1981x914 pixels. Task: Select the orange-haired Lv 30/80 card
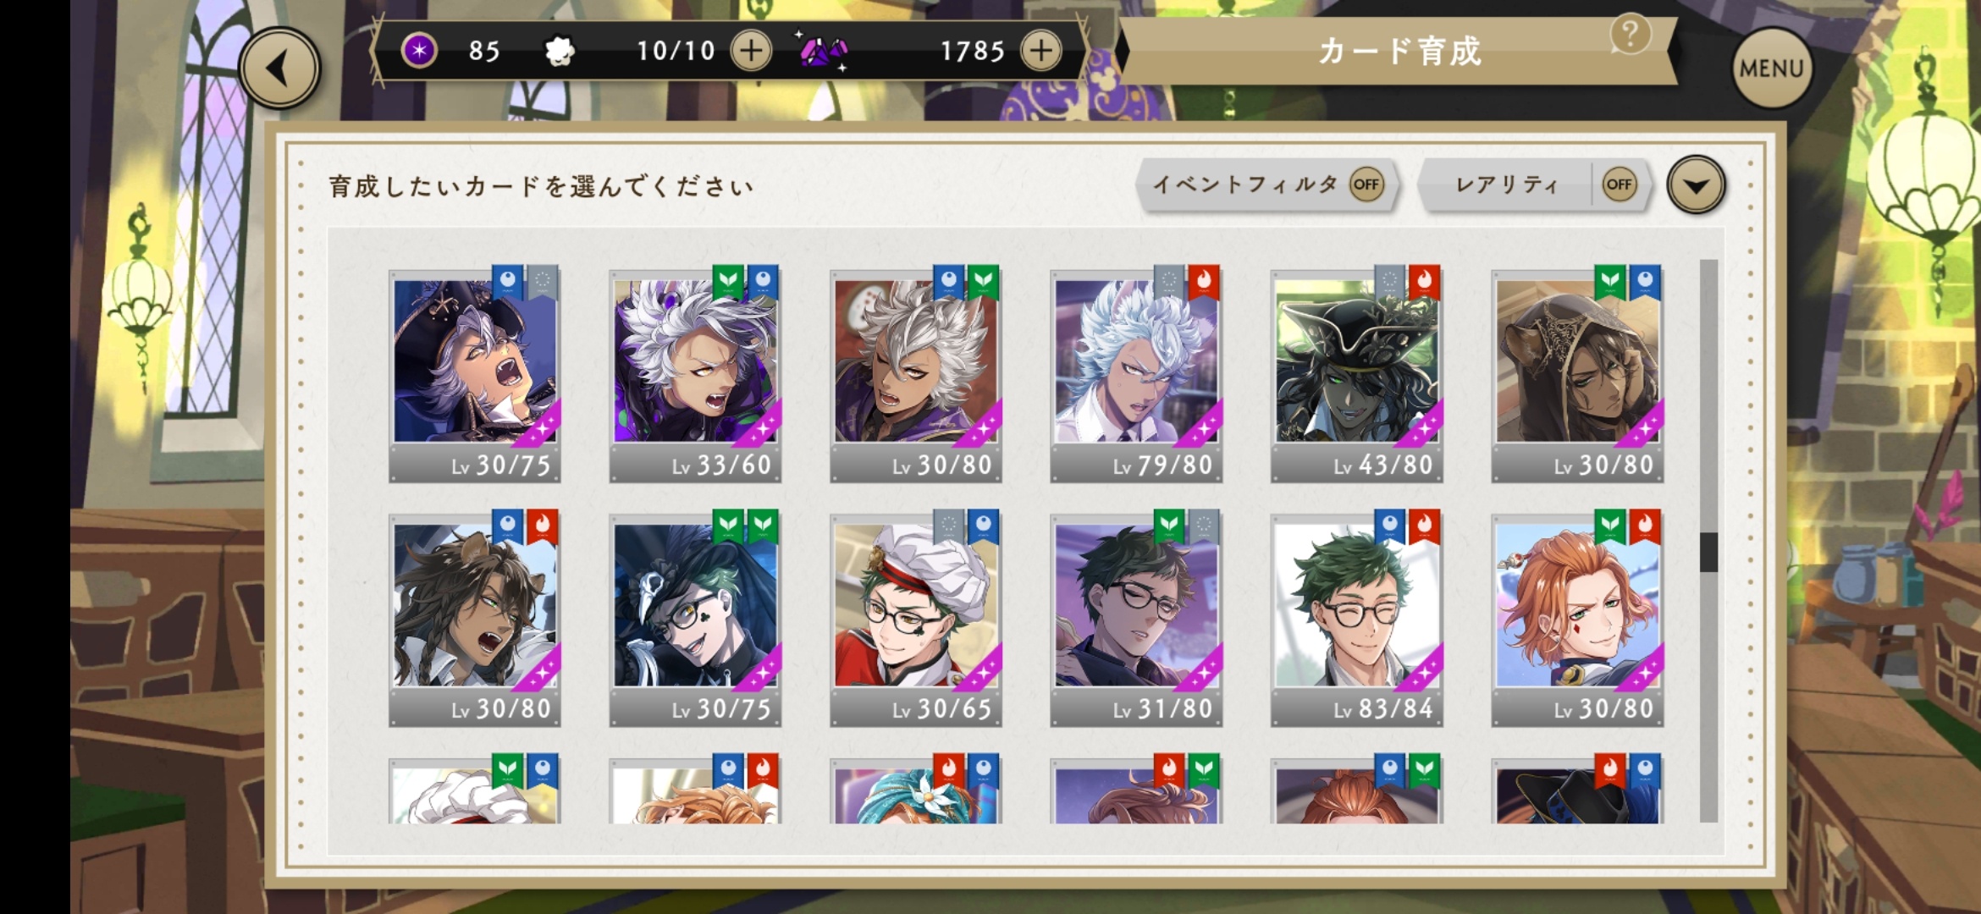pyautogui.click(x=1577, y=619)
